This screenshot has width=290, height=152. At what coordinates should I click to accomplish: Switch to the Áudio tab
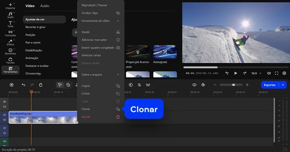[x=45, y=6]
